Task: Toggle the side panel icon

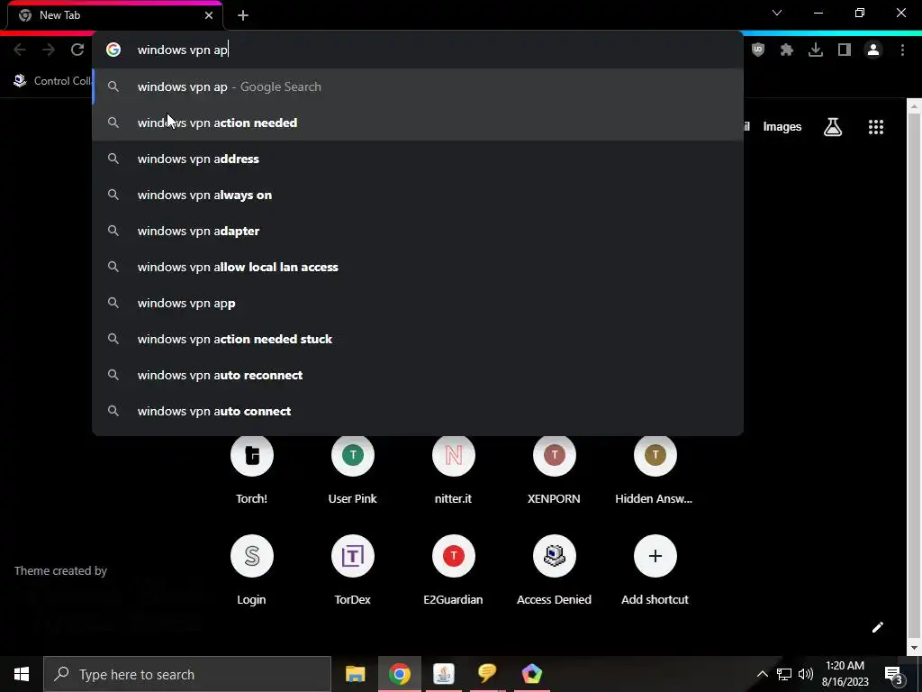Action: point(845,50)
